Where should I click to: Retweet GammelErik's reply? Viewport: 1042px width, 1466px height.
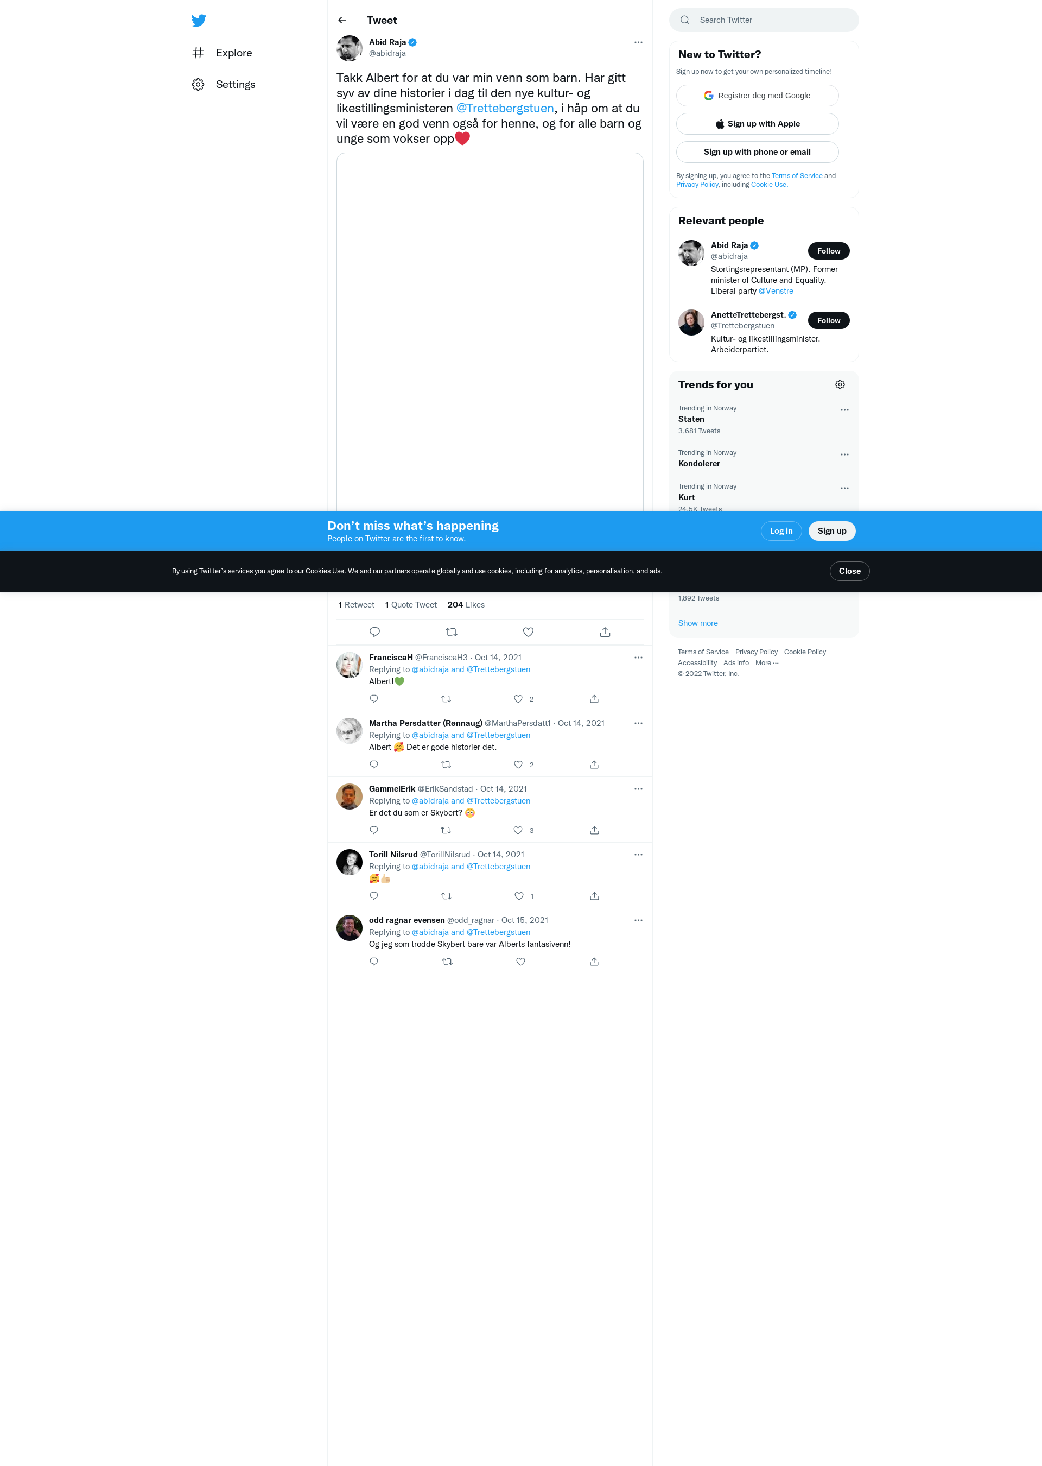coord(446,831)
